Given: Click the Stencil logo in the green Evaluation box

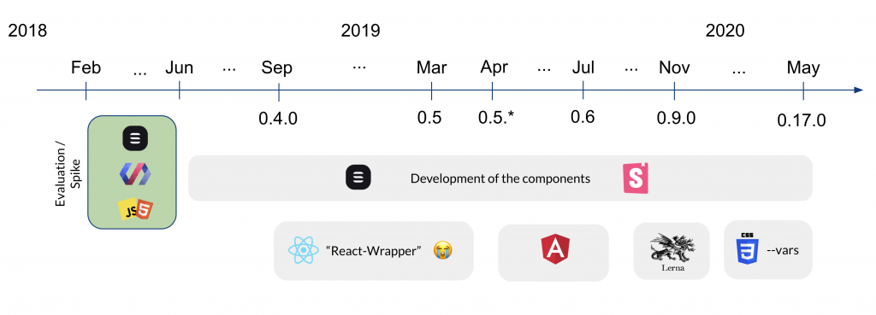Looking at the screenshot, I should 135,138.
